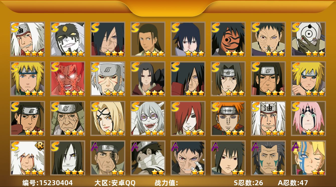
Task: Click the 大区:安卓QQ server label
Action: 115,183
